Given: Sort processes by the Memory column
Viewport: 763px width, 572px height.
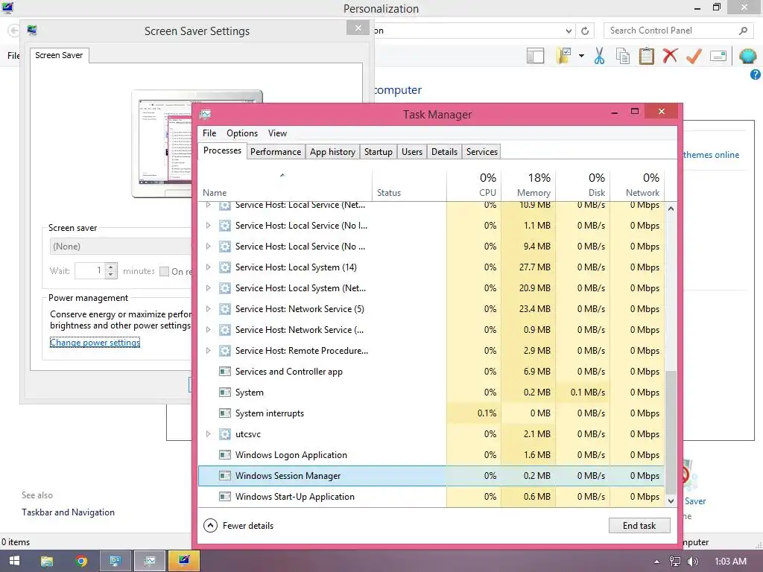Looking at the screenshot, I should [x=528, y=185].
